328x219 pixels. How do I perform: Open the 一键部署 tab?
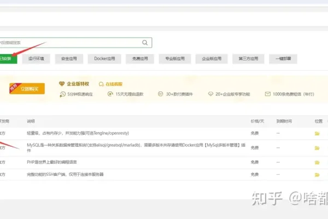click(283, 59)
